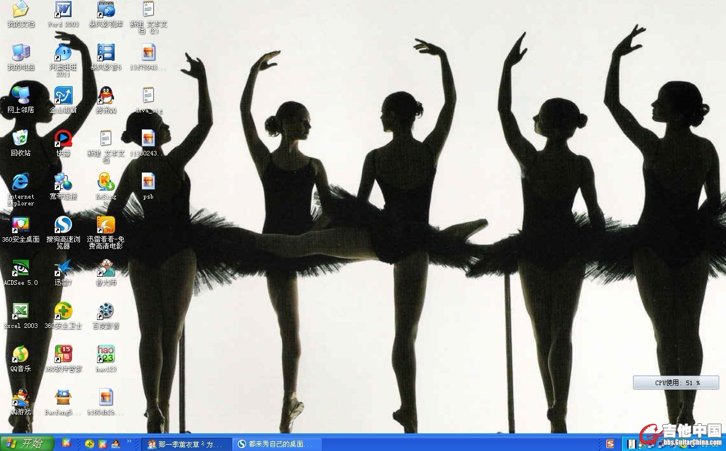Launch the QQ音乐 music player icon
726x451 pixels.
pos(20,355)
